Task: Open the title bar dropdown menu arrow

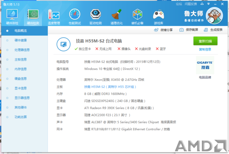Action: click(208, 4)
